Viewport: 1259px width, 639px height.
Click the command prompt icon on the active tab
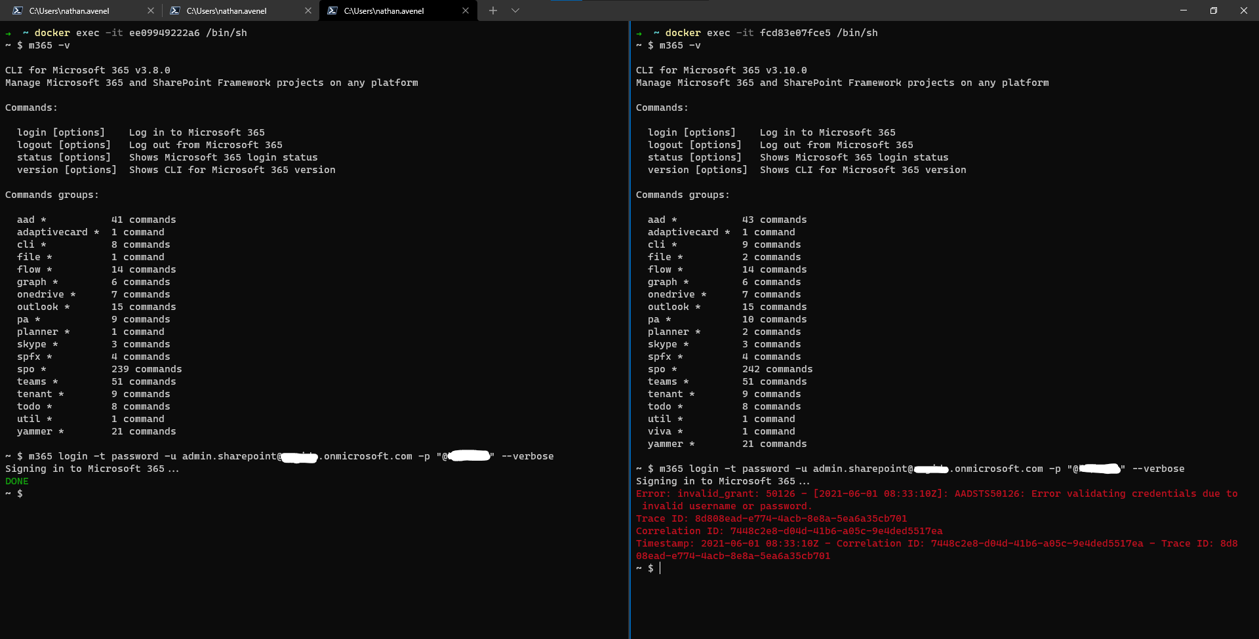[332, 10]
